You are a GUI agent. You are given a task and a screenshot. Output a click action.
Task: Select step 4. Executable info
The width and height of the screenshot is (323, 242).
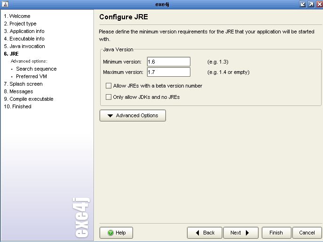(24, 39)
